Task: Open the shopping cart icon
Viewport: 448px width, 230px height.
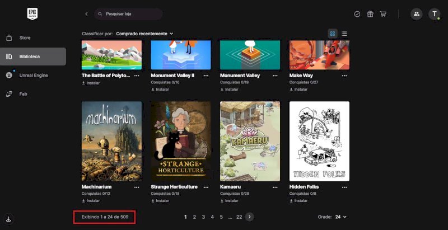Action: [383, 14]
